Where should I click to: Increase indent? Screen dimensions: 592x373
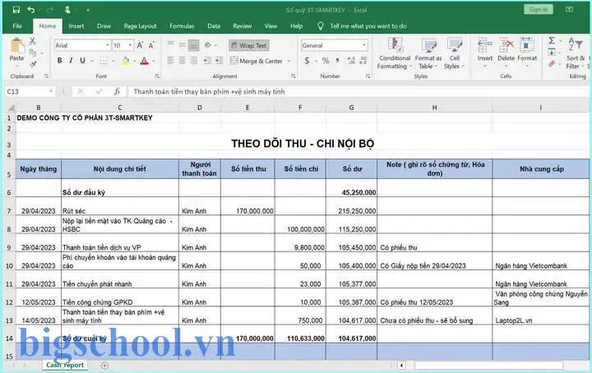pos(219,60)
